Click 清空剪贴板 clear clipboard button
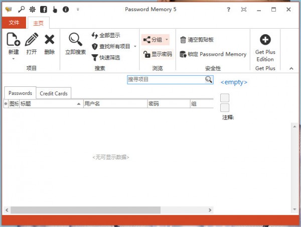 click(x=197, y=40)
